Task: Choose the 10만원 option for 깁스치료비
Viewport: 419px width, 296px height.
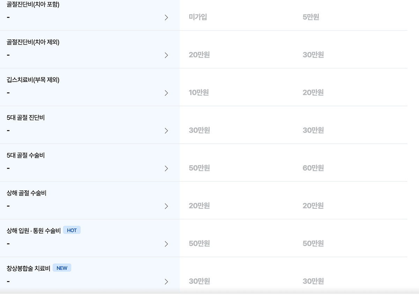Action: pyautogui.click(x=199, y=92)
